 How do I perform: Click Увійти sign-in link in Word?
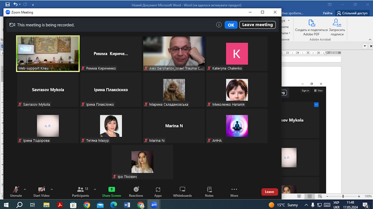click(327, 13)
